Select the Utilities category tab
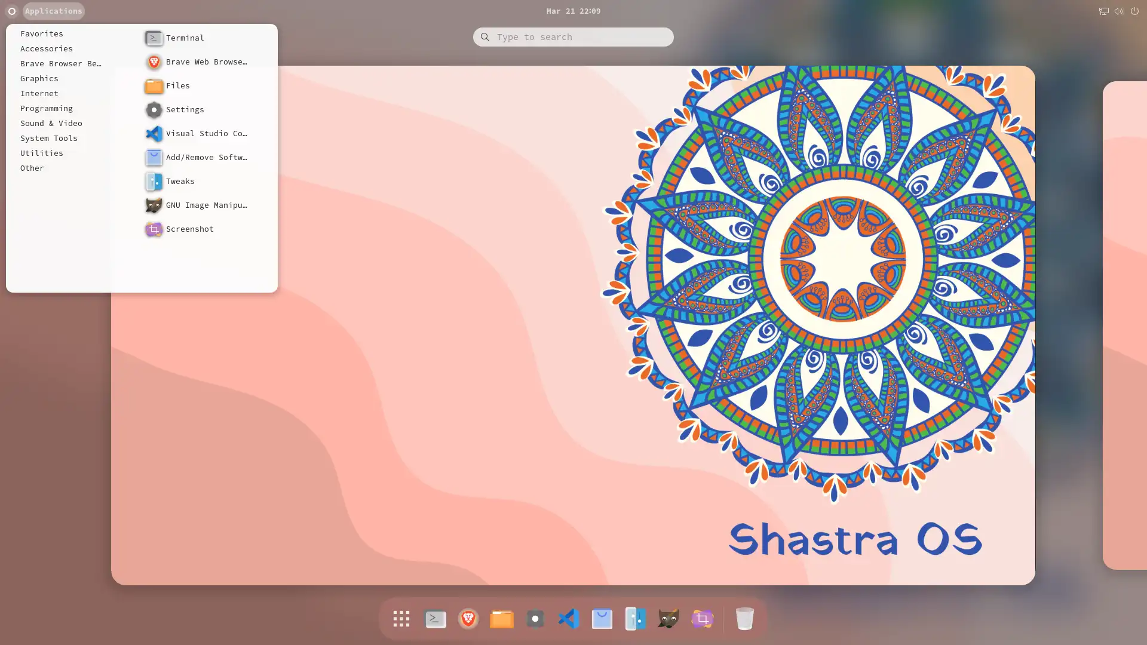Image resolution: width=1147 pixels, height=645 pixels. coord(42,153)
